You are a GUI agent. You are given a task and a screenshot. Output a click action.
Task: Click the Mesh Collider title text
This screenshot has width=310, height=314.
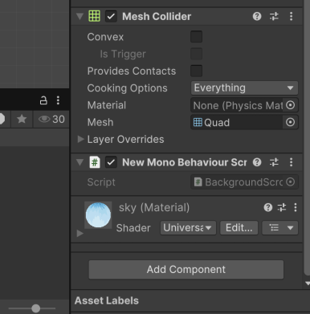(157, 16)
